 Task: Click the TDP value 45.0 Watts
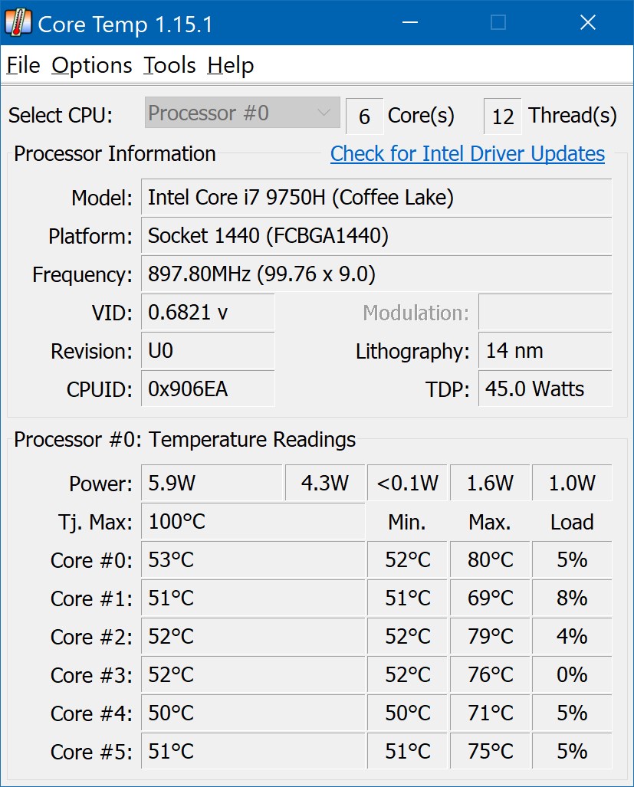point(545,389)
